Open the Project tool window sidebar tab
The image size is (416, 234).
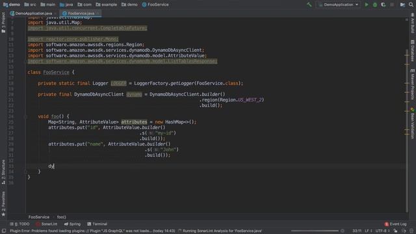(x=3, y=23)
